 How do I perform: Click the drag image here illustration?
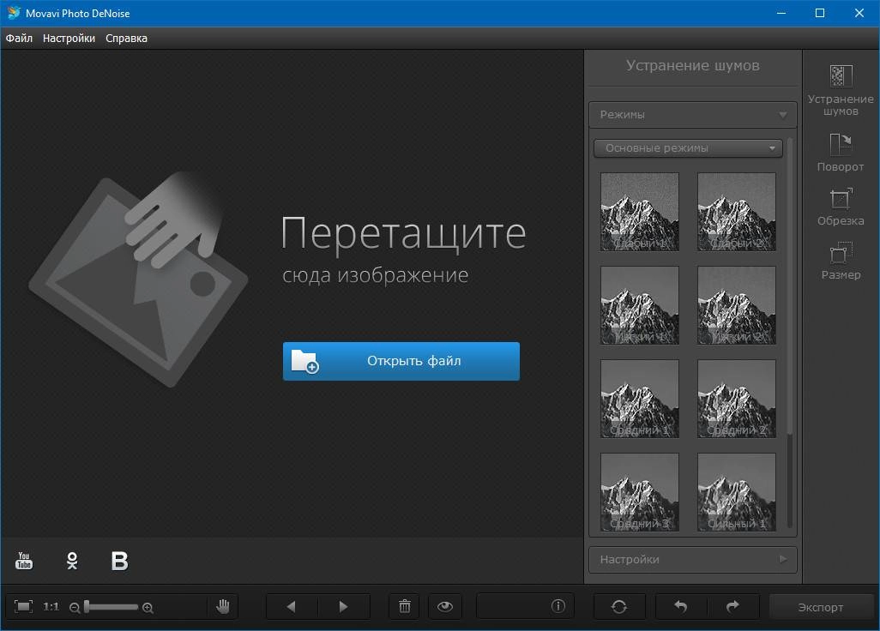point(139,279)
